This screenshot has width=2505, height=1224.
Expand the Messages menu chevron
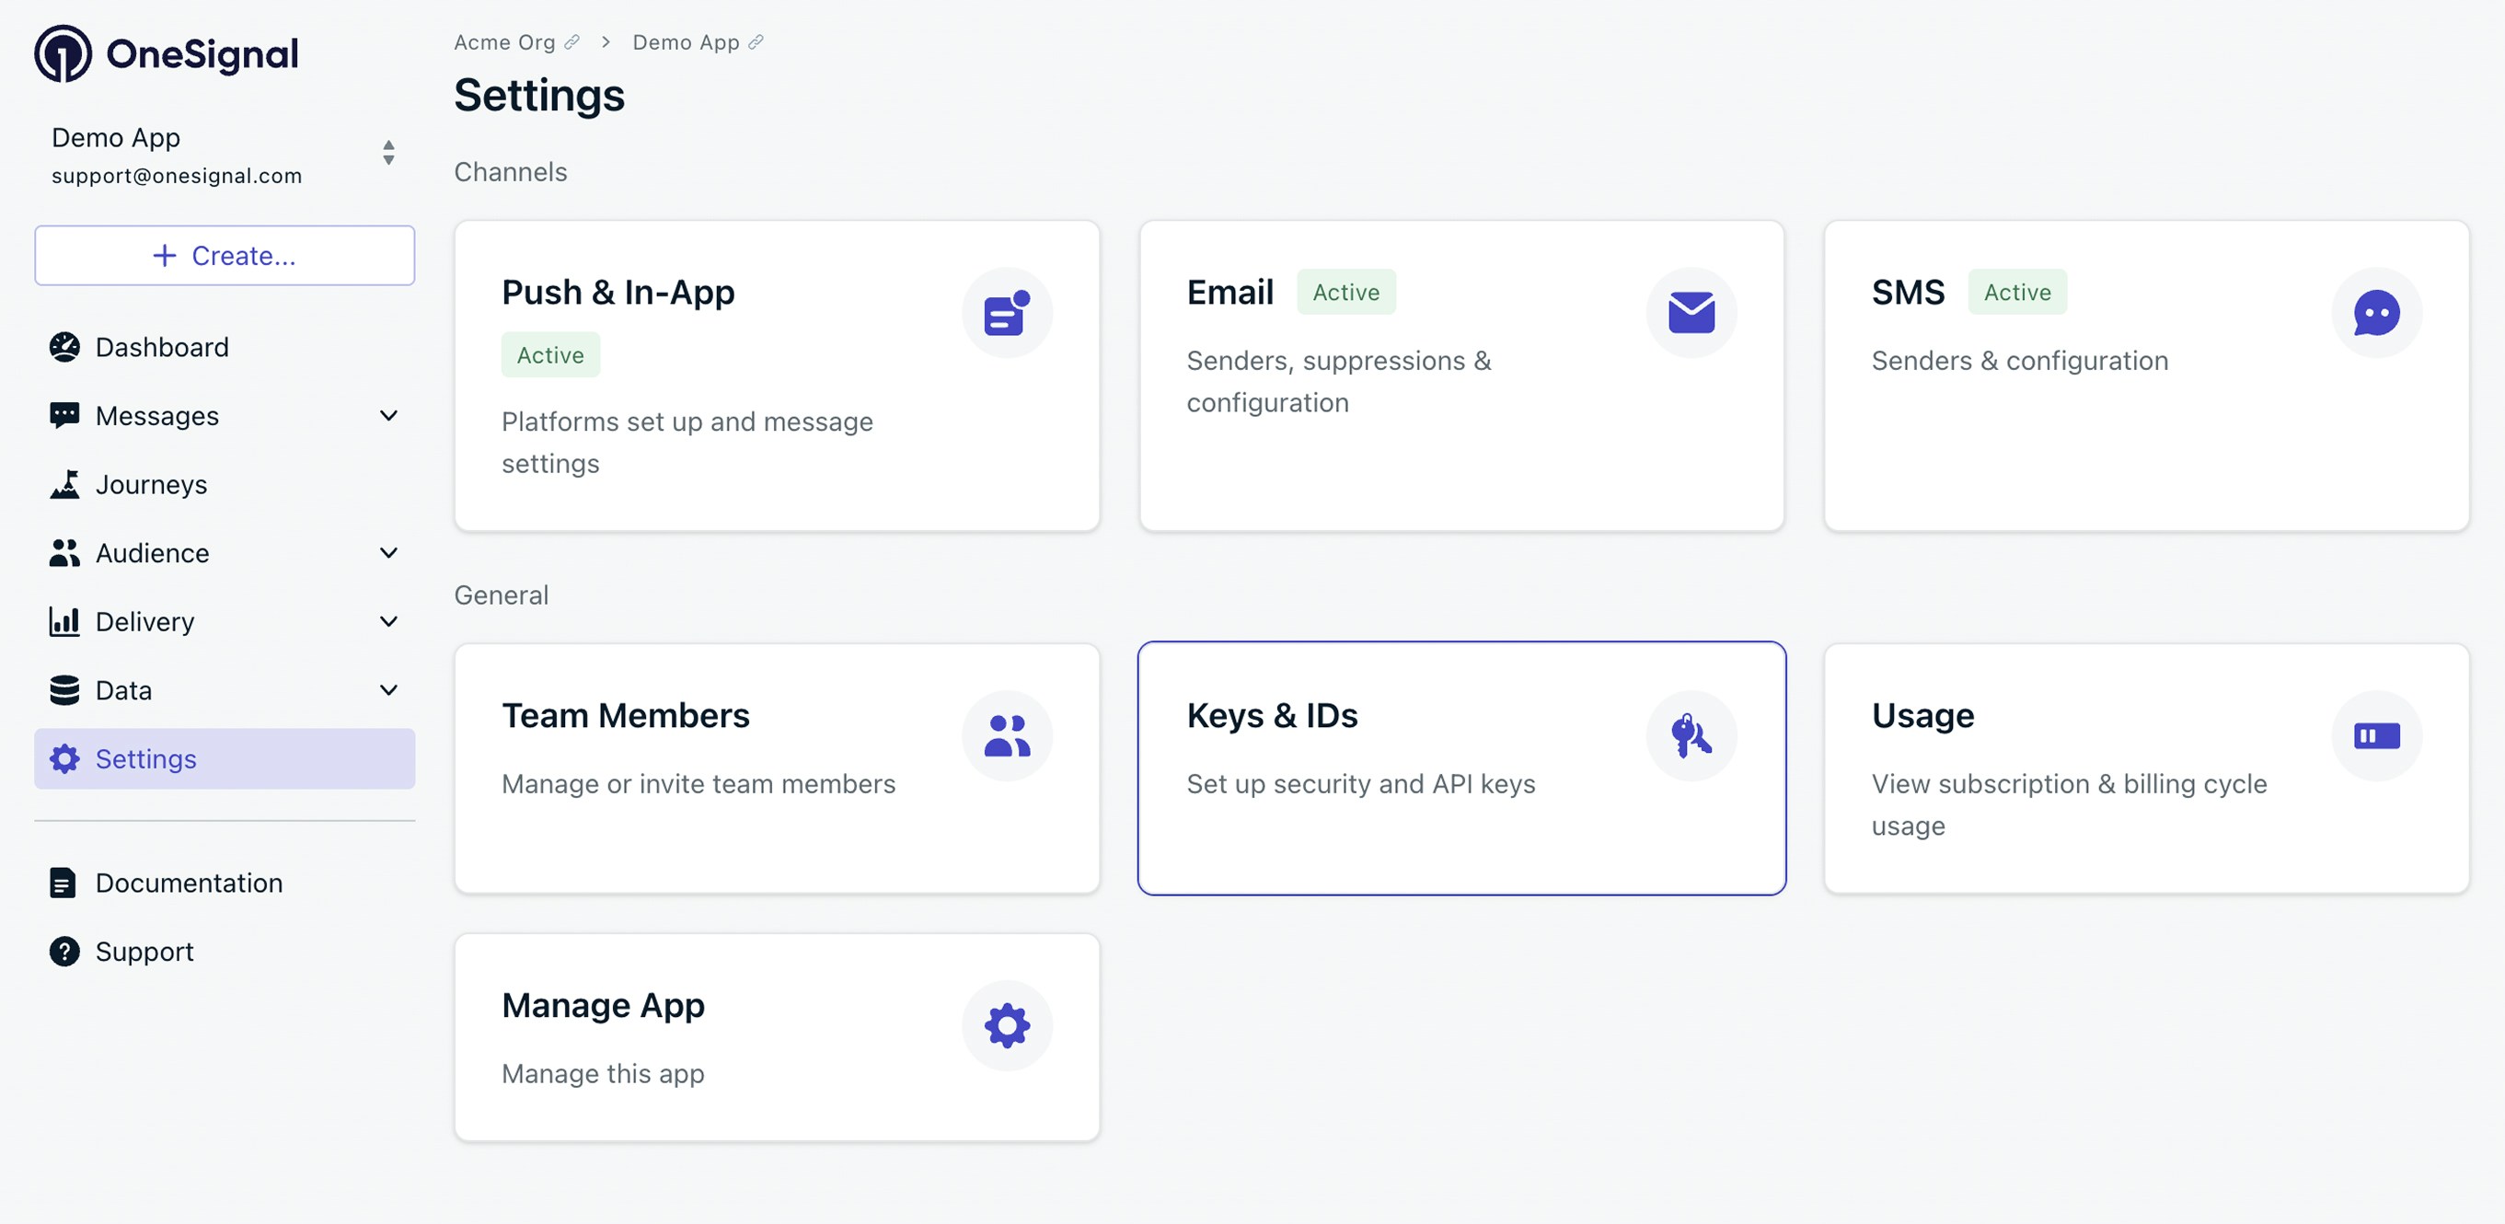388,416
